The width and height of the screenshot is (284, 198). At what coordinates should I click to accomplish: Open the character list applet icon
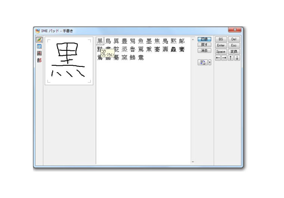39,47
